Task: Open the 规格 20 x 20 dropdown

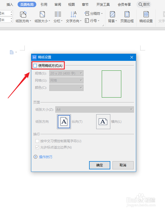Action: click(x=66, y=73)
